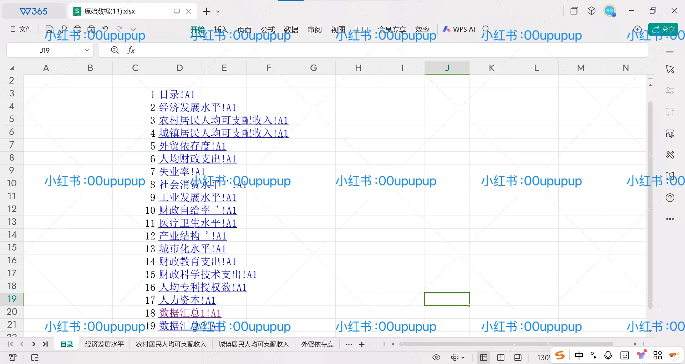The height and width of the screenshot is (364, 685).
Task: Select the cursor tool at top of right sidebar
Action: (x=670, y=69)
